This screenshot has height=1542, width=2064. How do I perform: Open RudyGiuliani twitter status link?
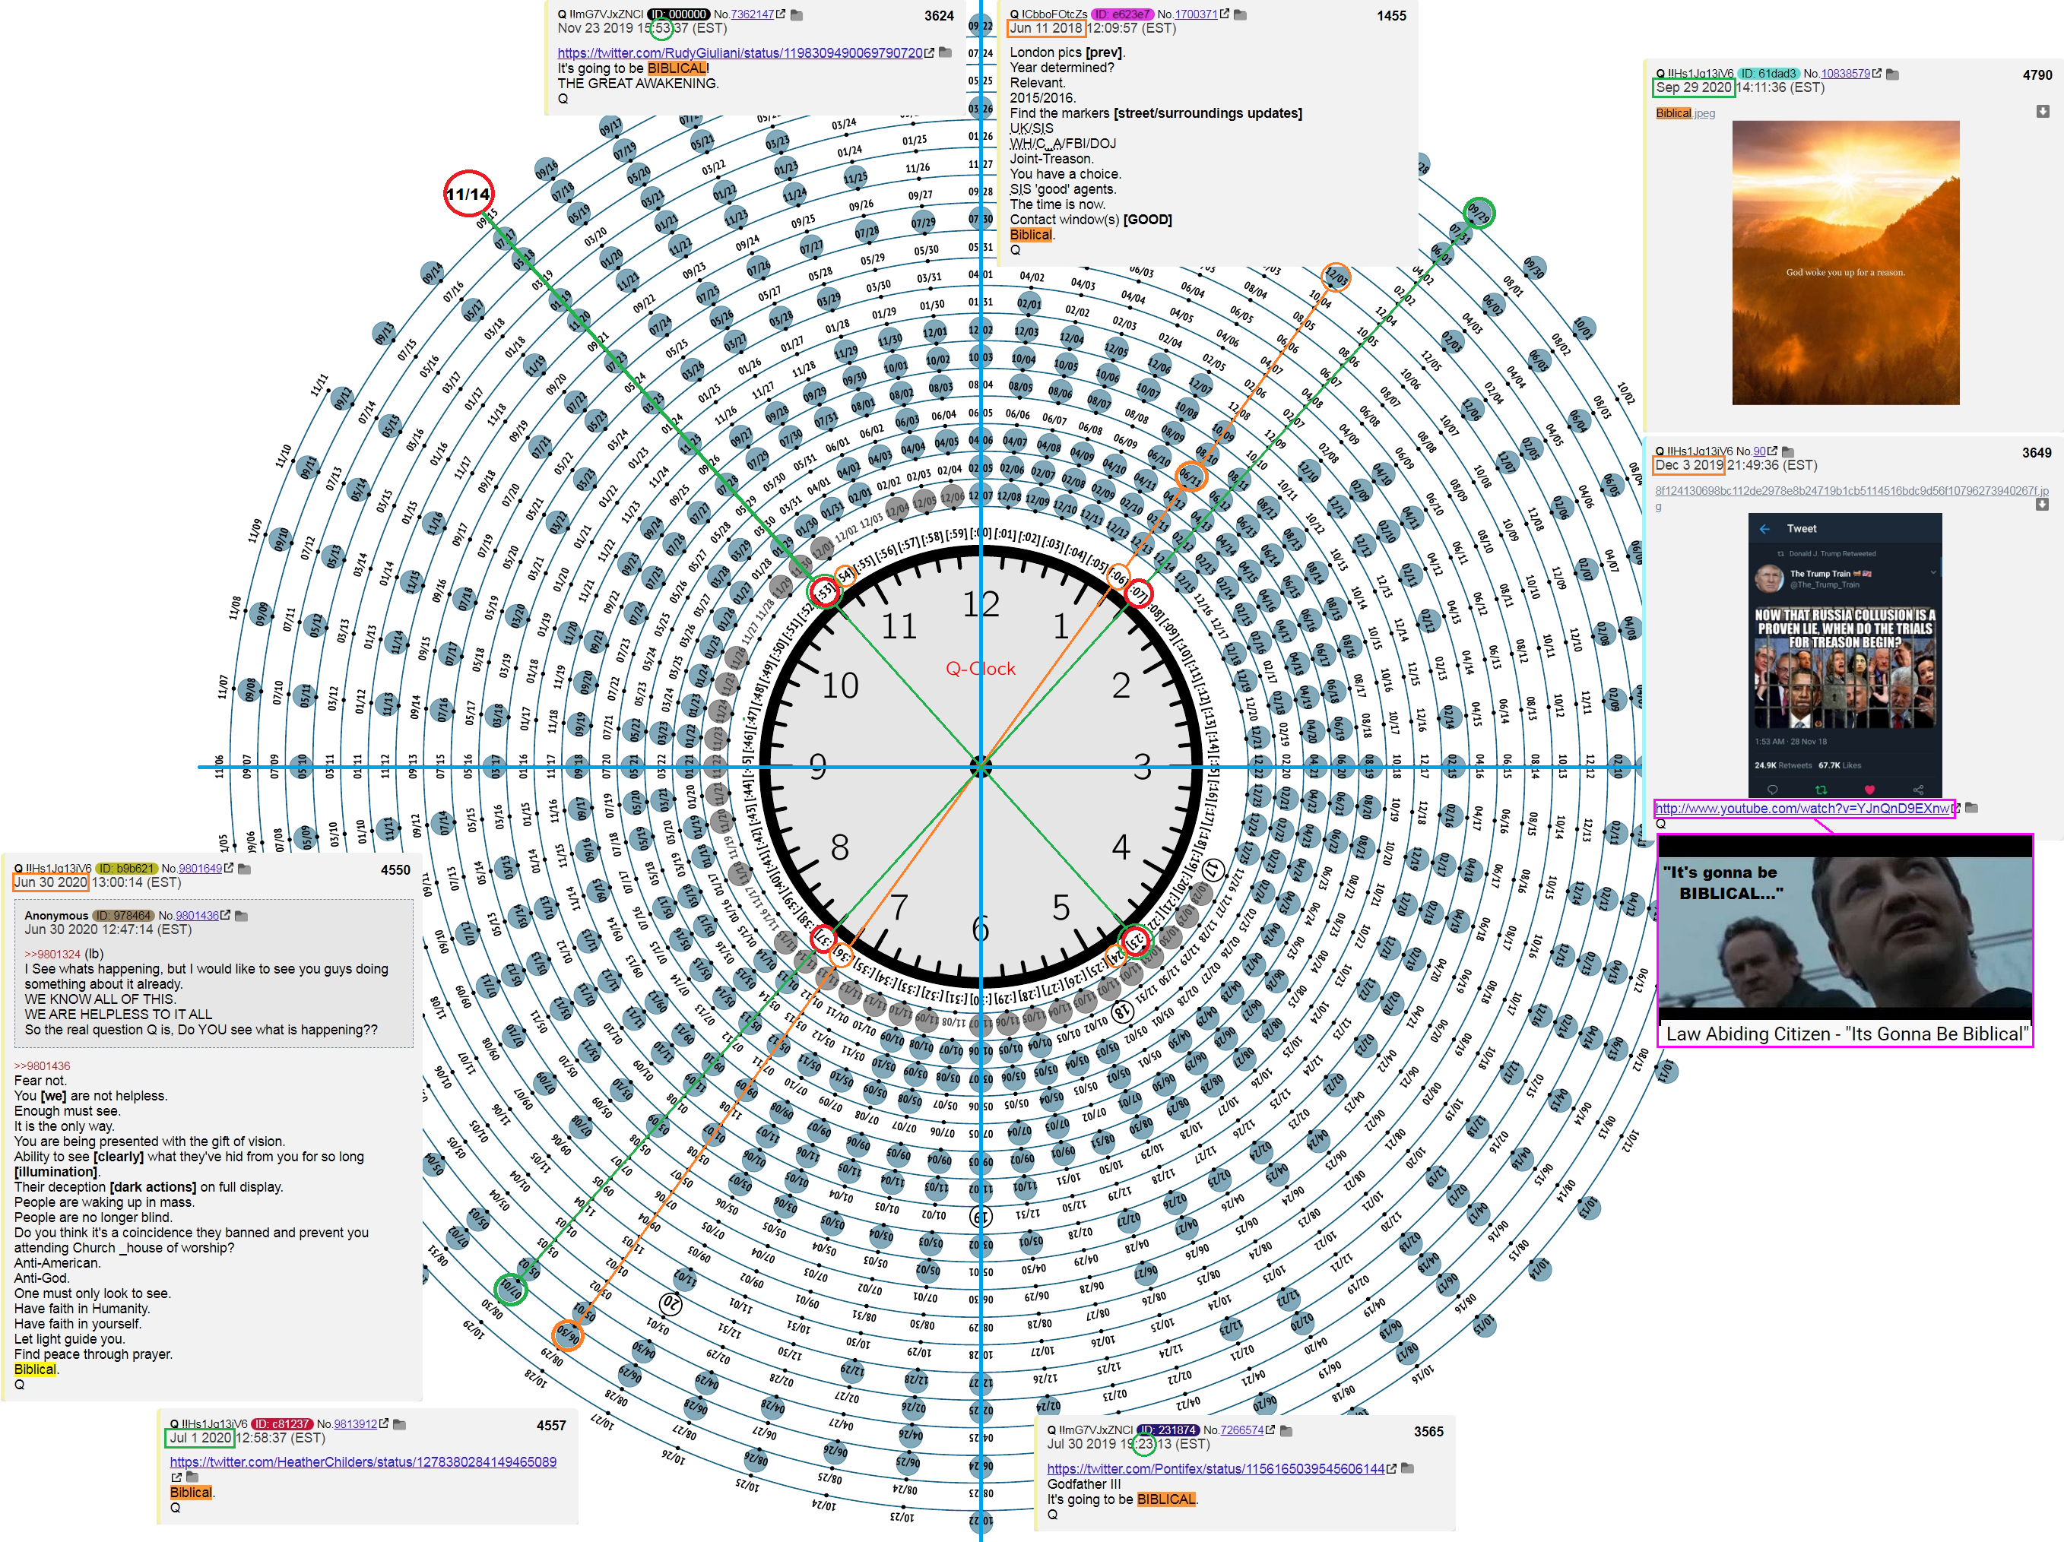(x=740, y=53)
